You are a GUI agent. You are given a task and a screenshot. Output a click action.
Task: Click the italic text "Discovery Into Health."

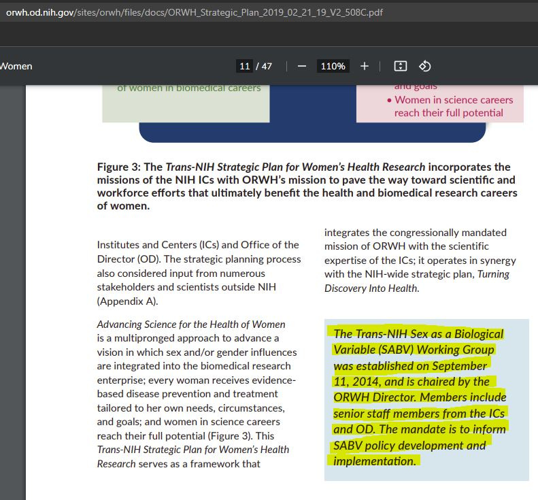click(372, 288)
